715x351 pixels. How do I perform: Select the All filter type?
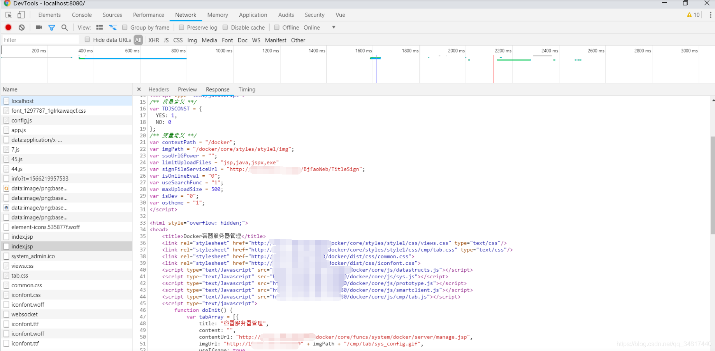tap(138, 40)
